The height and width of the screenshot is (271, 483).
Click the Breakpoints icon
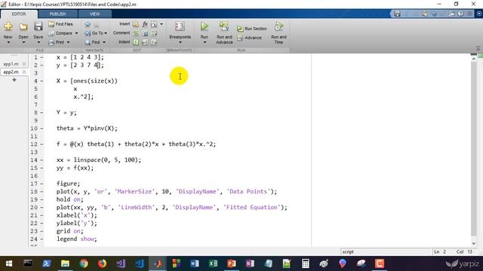[x=180, y=27]
